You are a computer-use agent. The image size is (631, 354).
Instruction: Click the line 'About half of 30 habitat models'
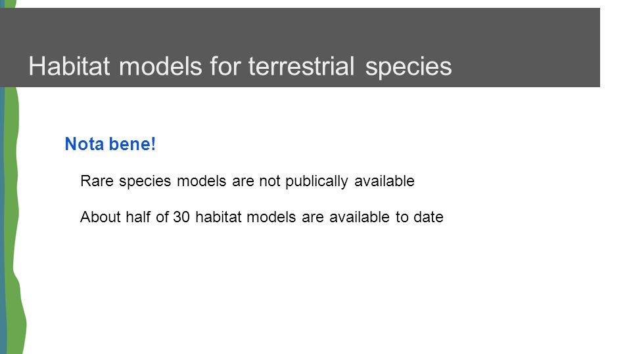coord(262,217)
